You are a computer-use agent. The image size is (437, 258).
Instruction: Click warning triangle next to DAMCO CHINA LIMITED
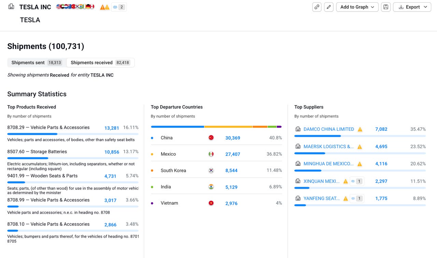[x=360, y=129]
